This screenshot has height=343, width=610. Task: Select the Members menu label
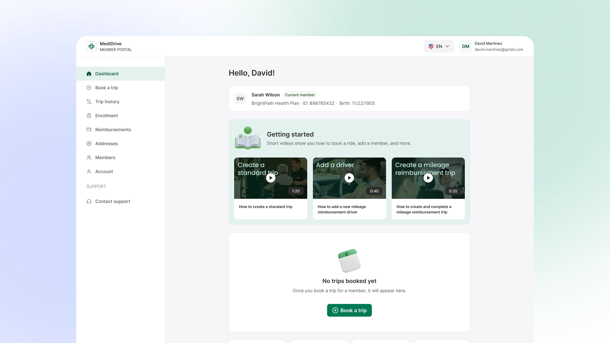[105, 158]
